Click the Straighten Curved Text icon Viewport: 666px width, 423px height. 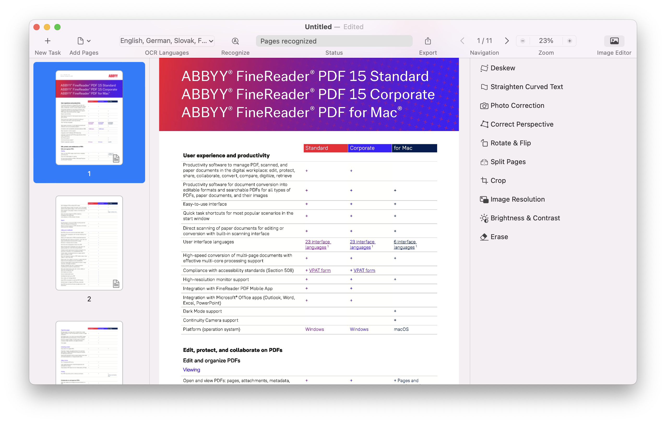[484, 87]
